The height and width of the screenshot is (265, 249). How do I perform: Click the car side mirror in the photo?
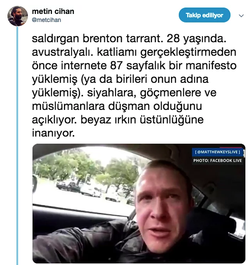[35, 184]
